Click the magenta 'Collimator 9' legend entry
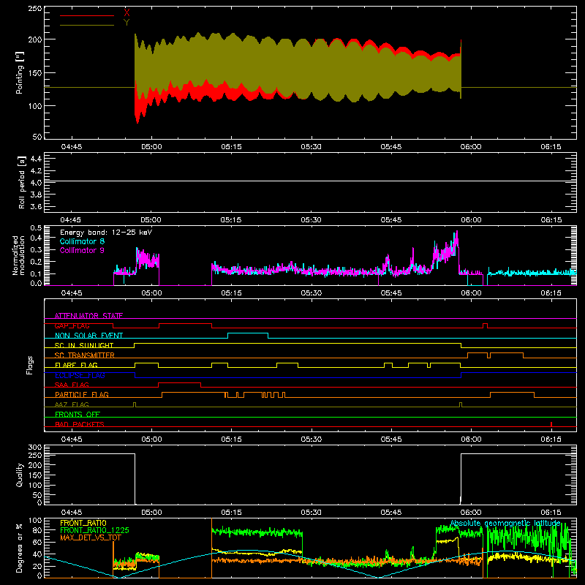This screenshot has width=585, height=585. 82,250
